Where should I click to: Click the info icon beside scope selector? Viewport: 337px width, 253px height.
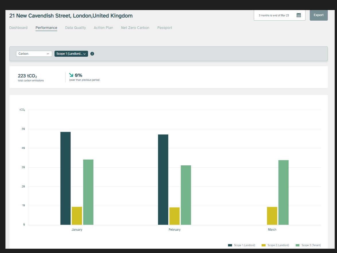(92, 54)
